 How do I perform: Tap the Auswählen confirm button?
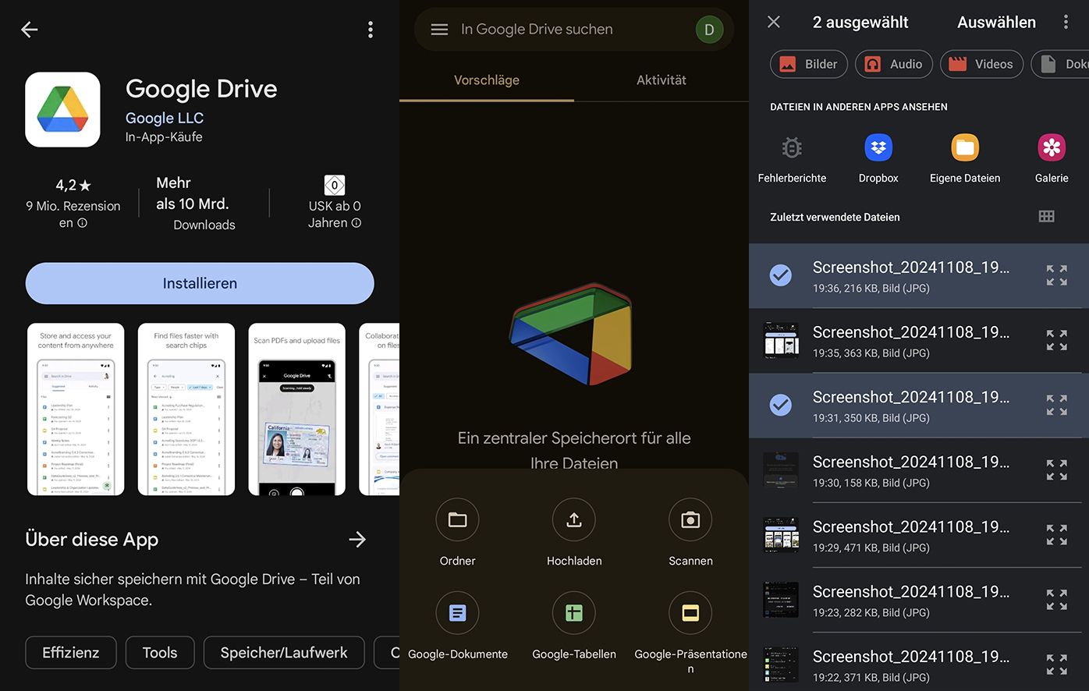click(x=996, y=23)
